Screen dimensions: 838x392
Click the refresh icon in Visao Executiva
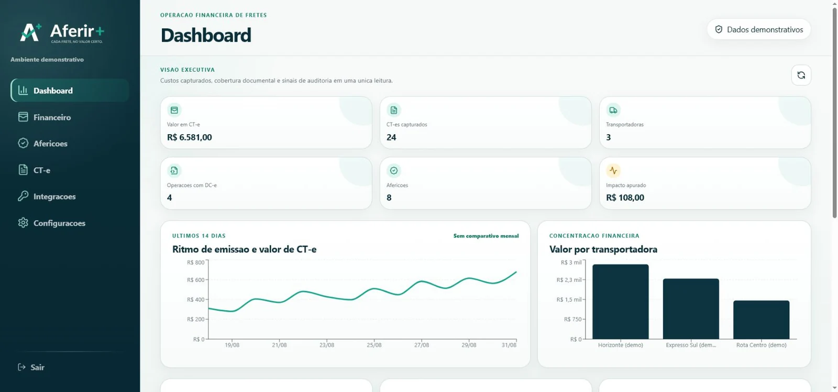pos(801,75)
